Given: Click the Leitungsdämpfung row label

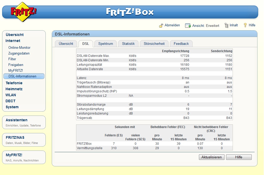Looking at the screenshot, I should click(x=90, y=109).
